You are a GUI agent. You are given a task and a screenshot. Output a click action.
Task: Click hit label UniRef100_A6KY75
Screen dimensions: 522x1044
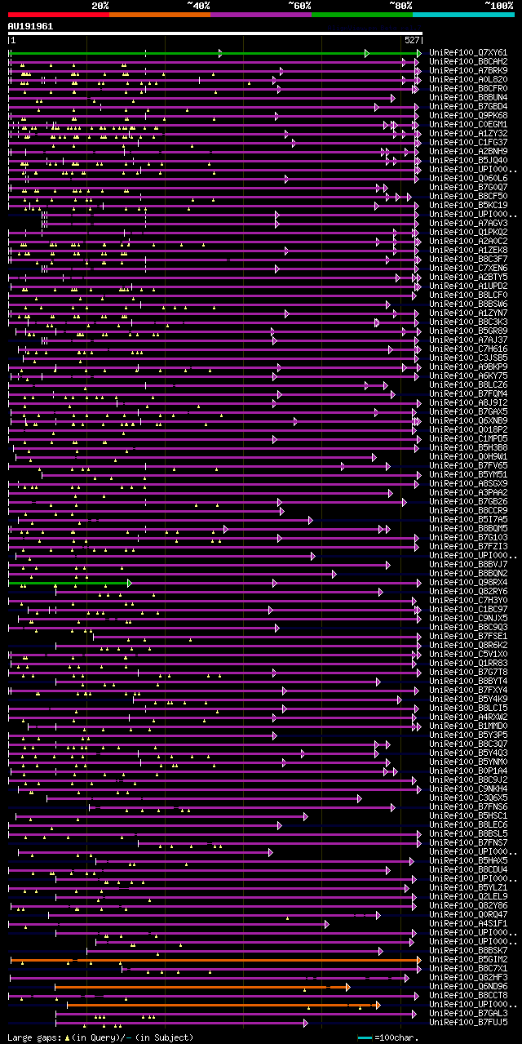click(467, 376)
